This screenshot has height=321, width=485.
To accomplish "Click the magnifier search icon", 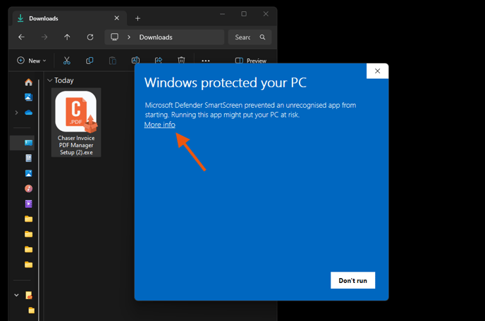I will click(x=262, y=37).
